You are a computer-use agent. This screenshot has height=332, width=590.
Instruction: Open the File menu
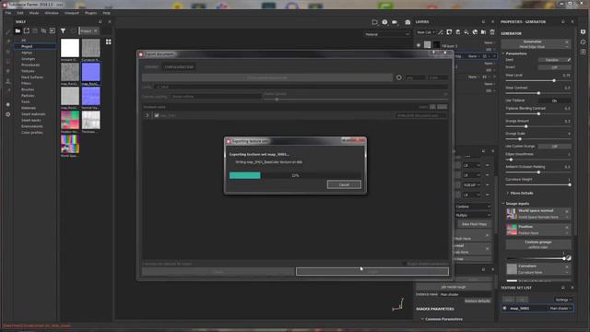[x=8, y=13]
